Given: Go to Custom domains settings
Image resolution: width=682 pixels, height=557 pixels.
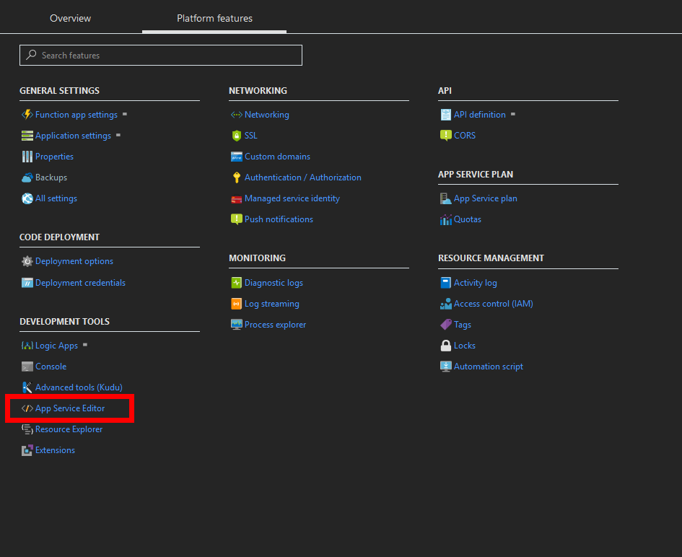Looking at the screenshot, I should click(277, 157).
